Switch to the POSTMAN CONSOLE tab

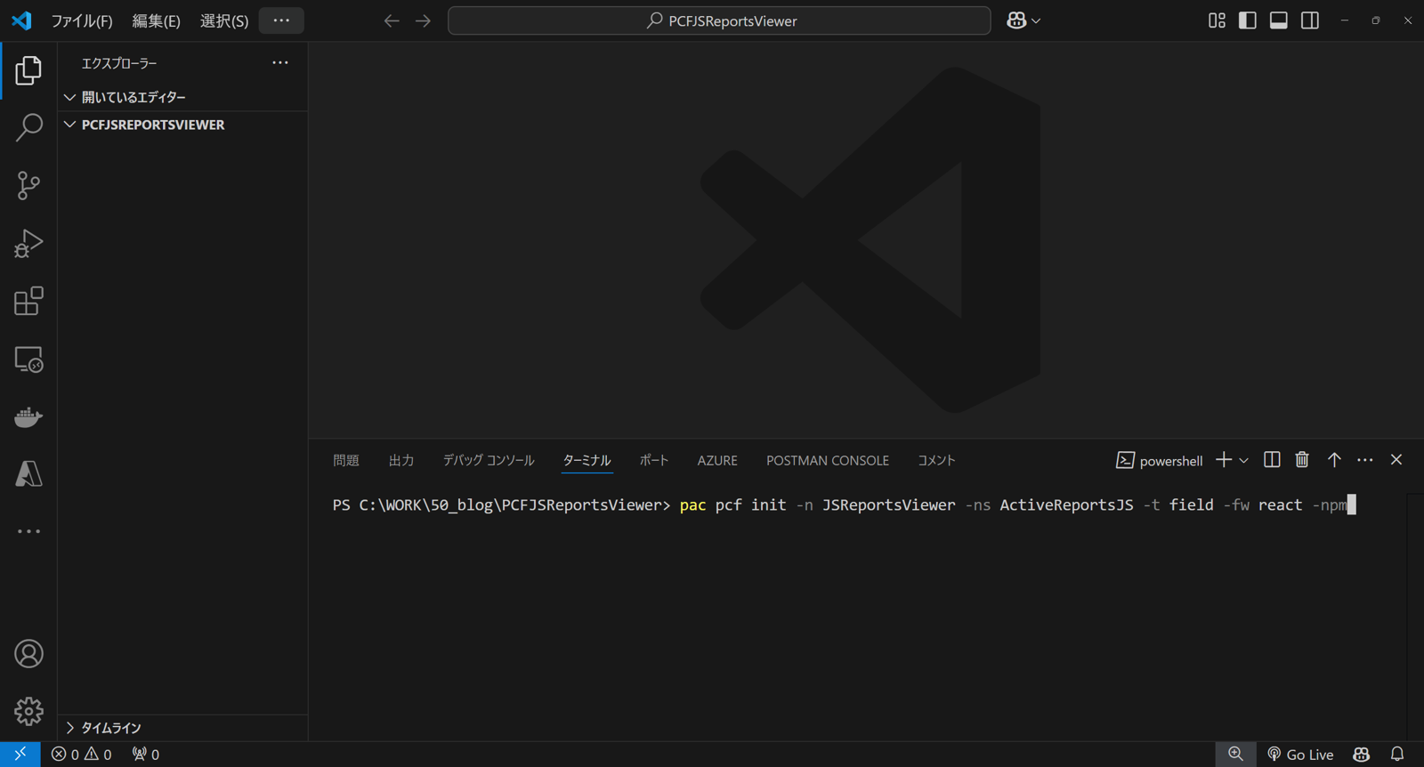click(828, 460)
